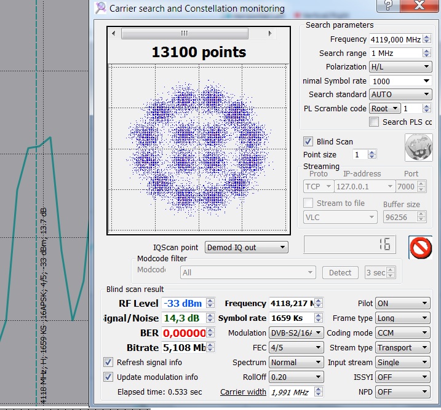Viewport: 441px width, 410px height.
Task: Click the cat logo image button
Action: tap(418, 148)
